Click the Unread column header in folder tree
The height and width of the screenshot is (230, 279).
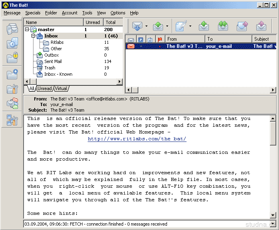(93, 22)
